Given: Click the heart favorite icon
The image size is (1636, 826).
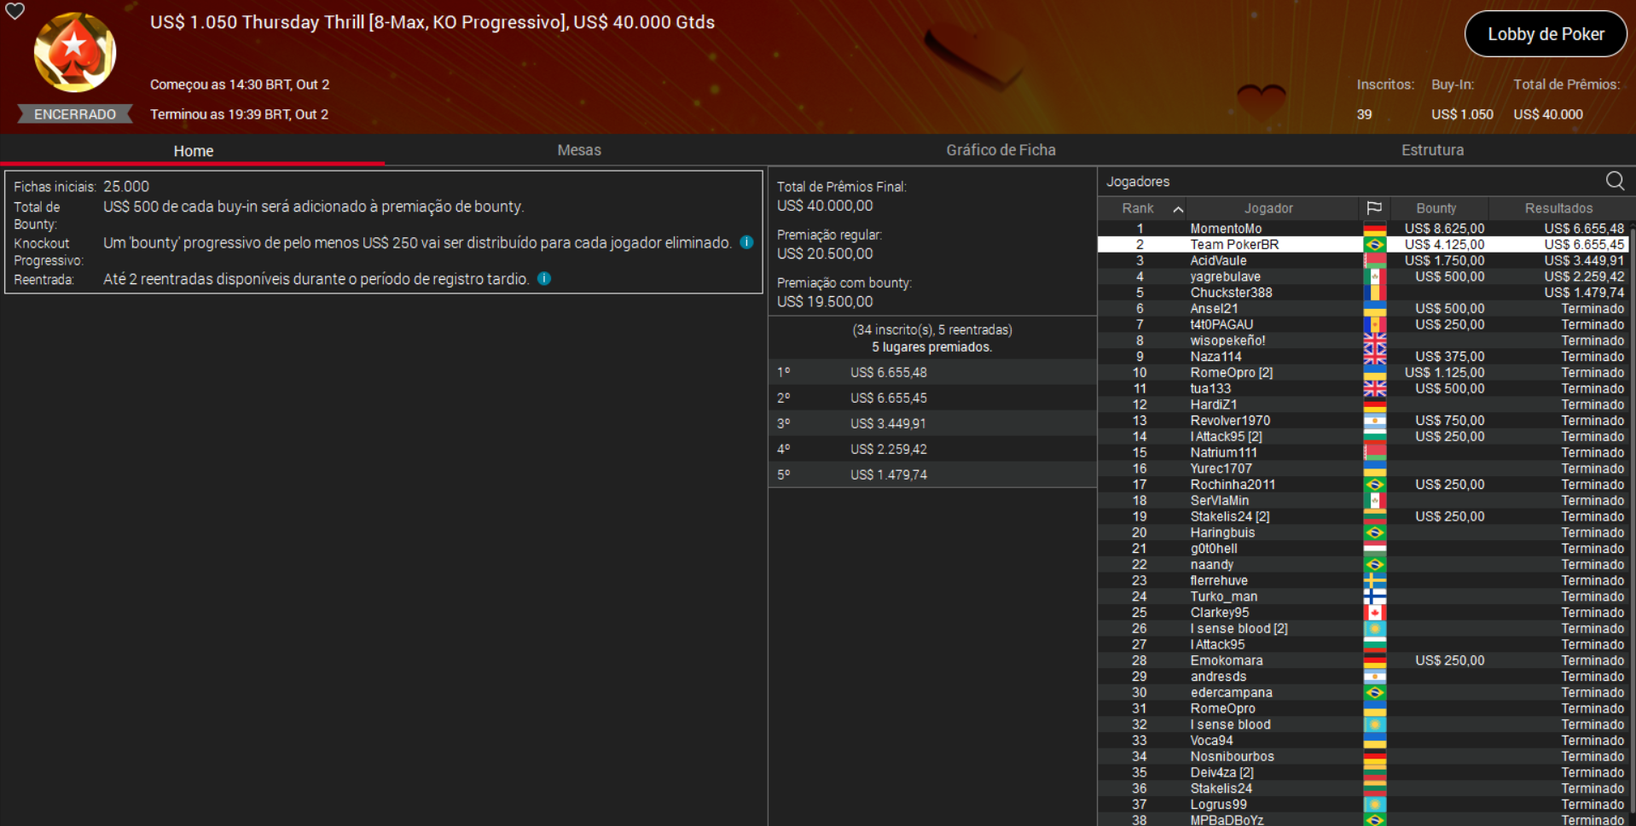Looking at the screenshot, I should click(15, 11).
